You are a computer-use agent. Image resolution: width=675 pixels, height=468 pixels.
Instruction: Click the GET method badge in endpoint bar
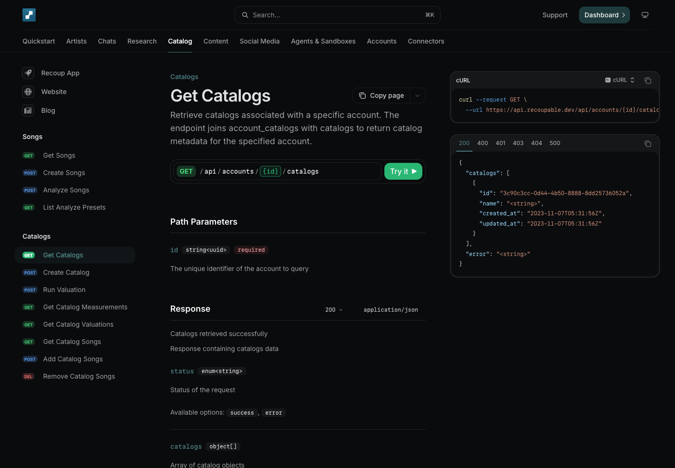[186, 171]
